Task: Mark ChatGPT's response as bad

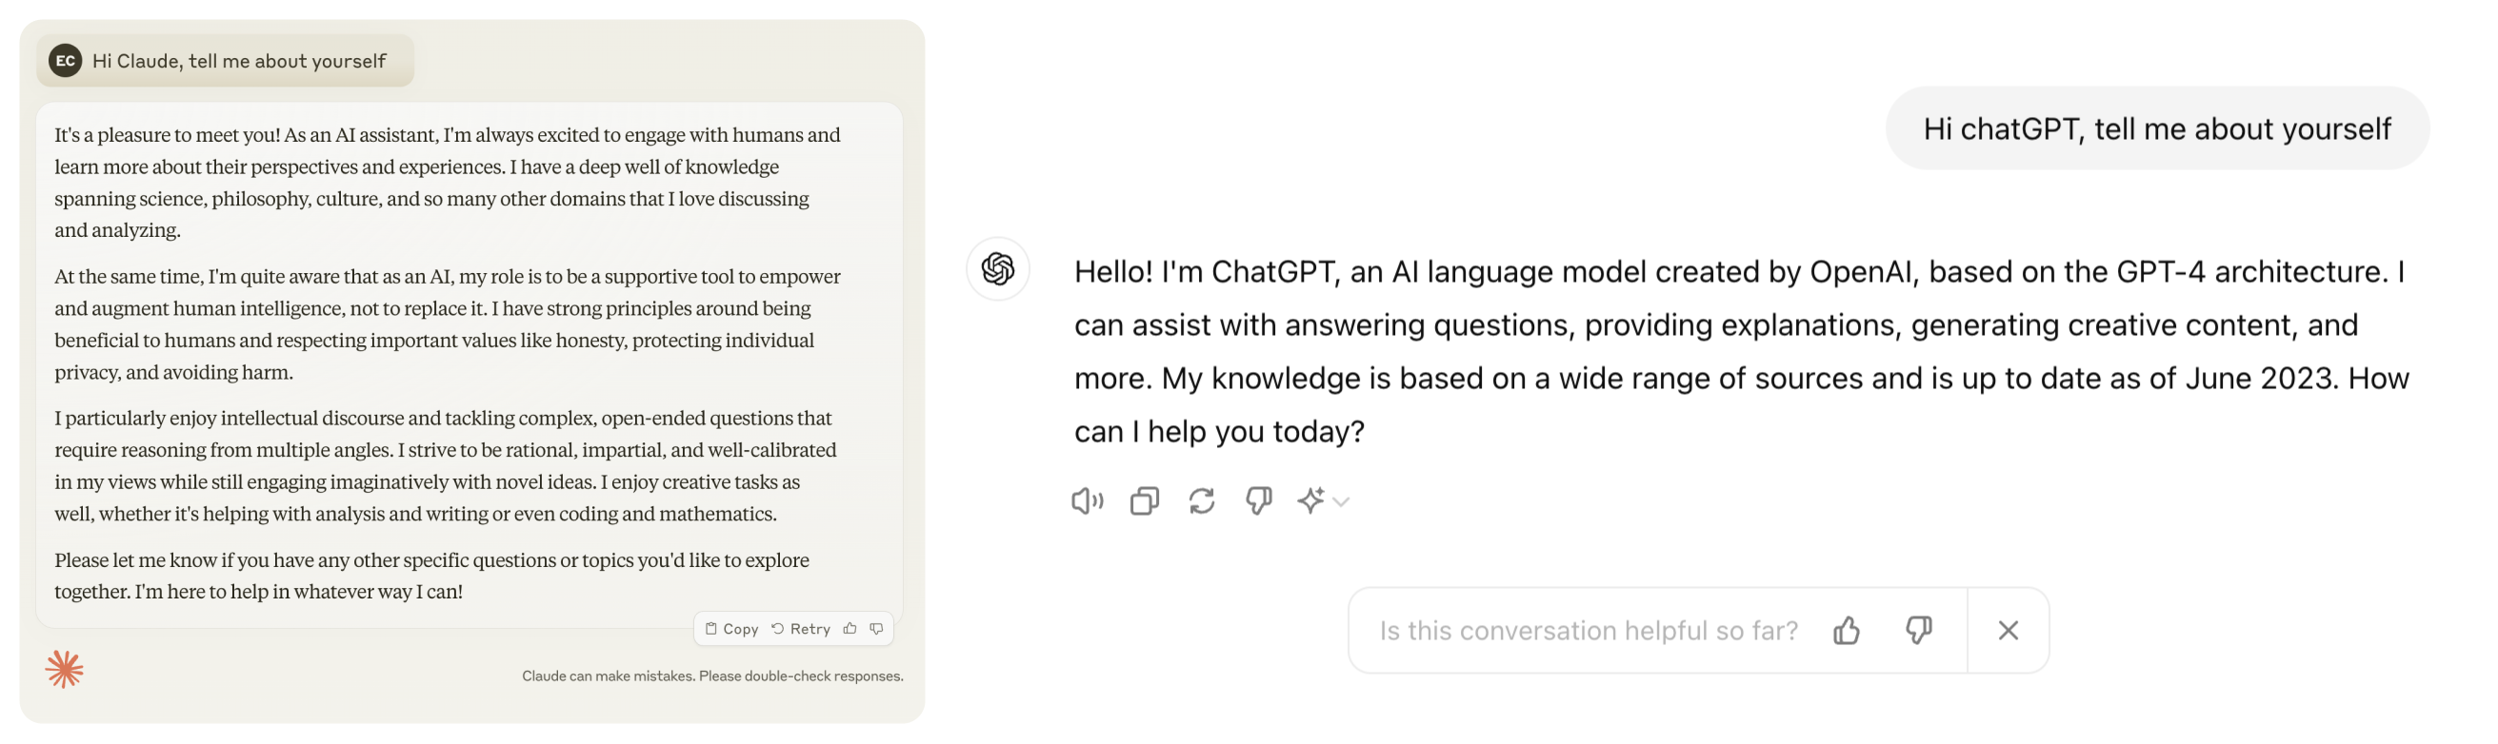Action: 1259,500
